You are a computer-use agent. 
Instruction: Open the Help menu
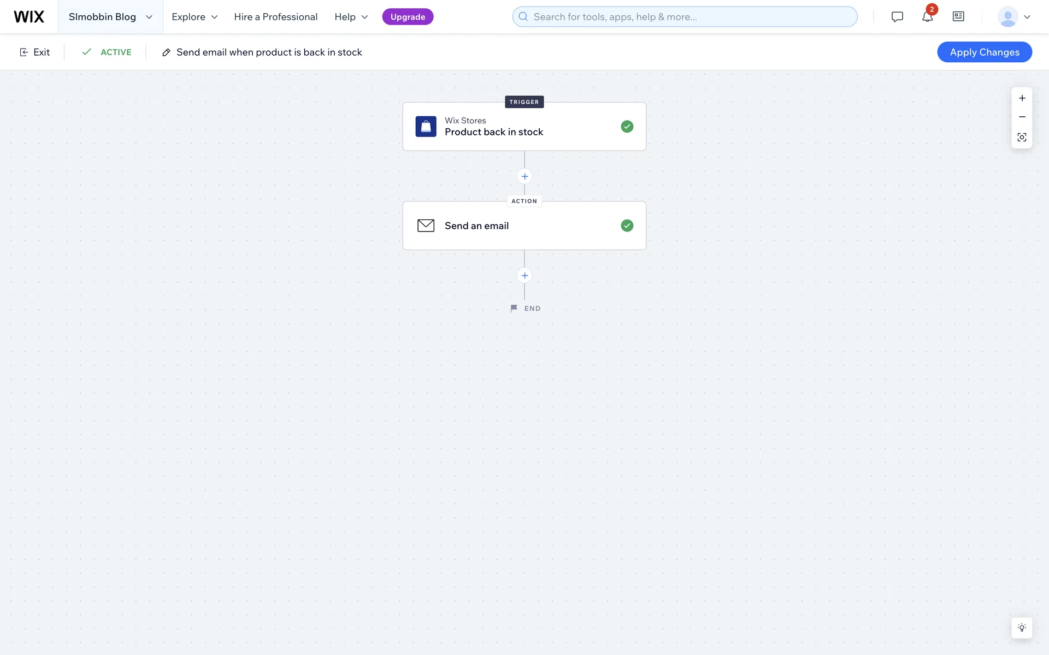[x=351, y=17]
